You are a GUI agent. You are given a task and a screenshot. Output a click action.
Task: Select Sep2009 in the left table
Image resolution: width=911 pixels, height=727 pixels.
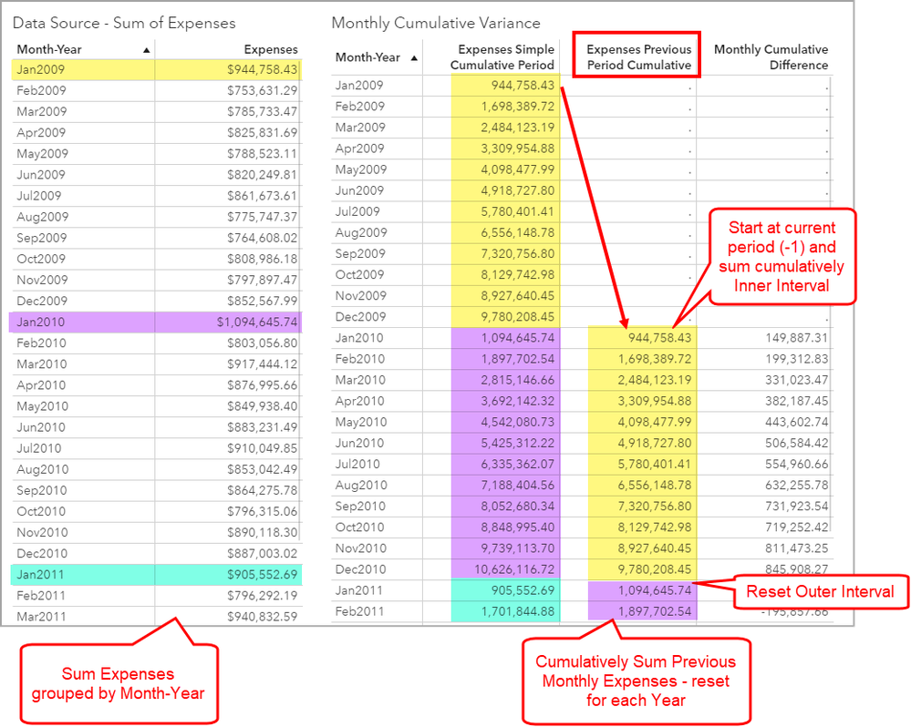[x=41, y=238]
